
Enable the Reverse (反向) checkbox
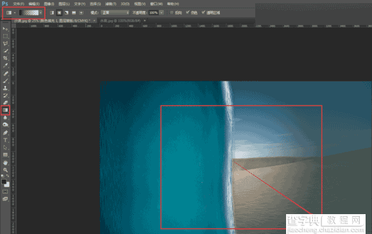coord(171,13)
